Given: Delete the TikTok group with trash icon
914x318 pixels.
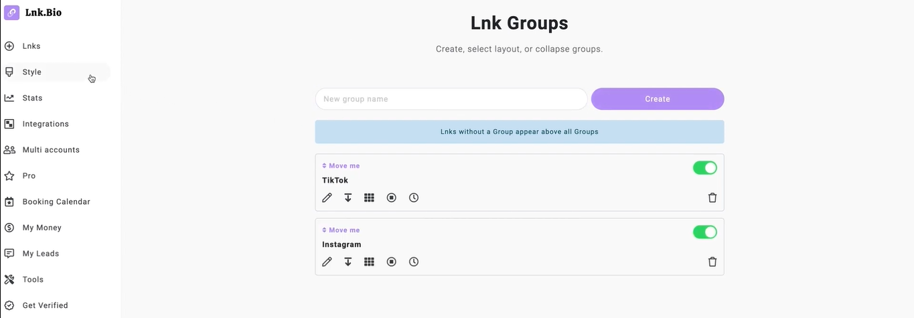Looking at the screenshot, I should coord(712,197).
